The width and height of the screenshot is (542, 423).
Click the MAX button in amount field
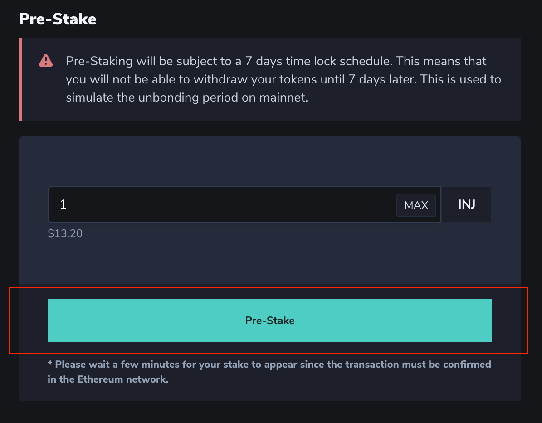(x=416, y=205)
